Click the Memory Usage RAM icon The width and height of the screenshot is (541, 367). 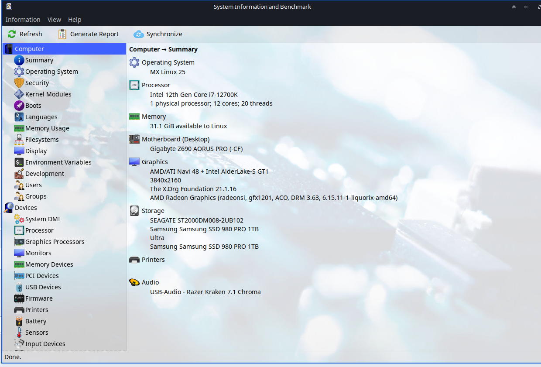point(19,128)
